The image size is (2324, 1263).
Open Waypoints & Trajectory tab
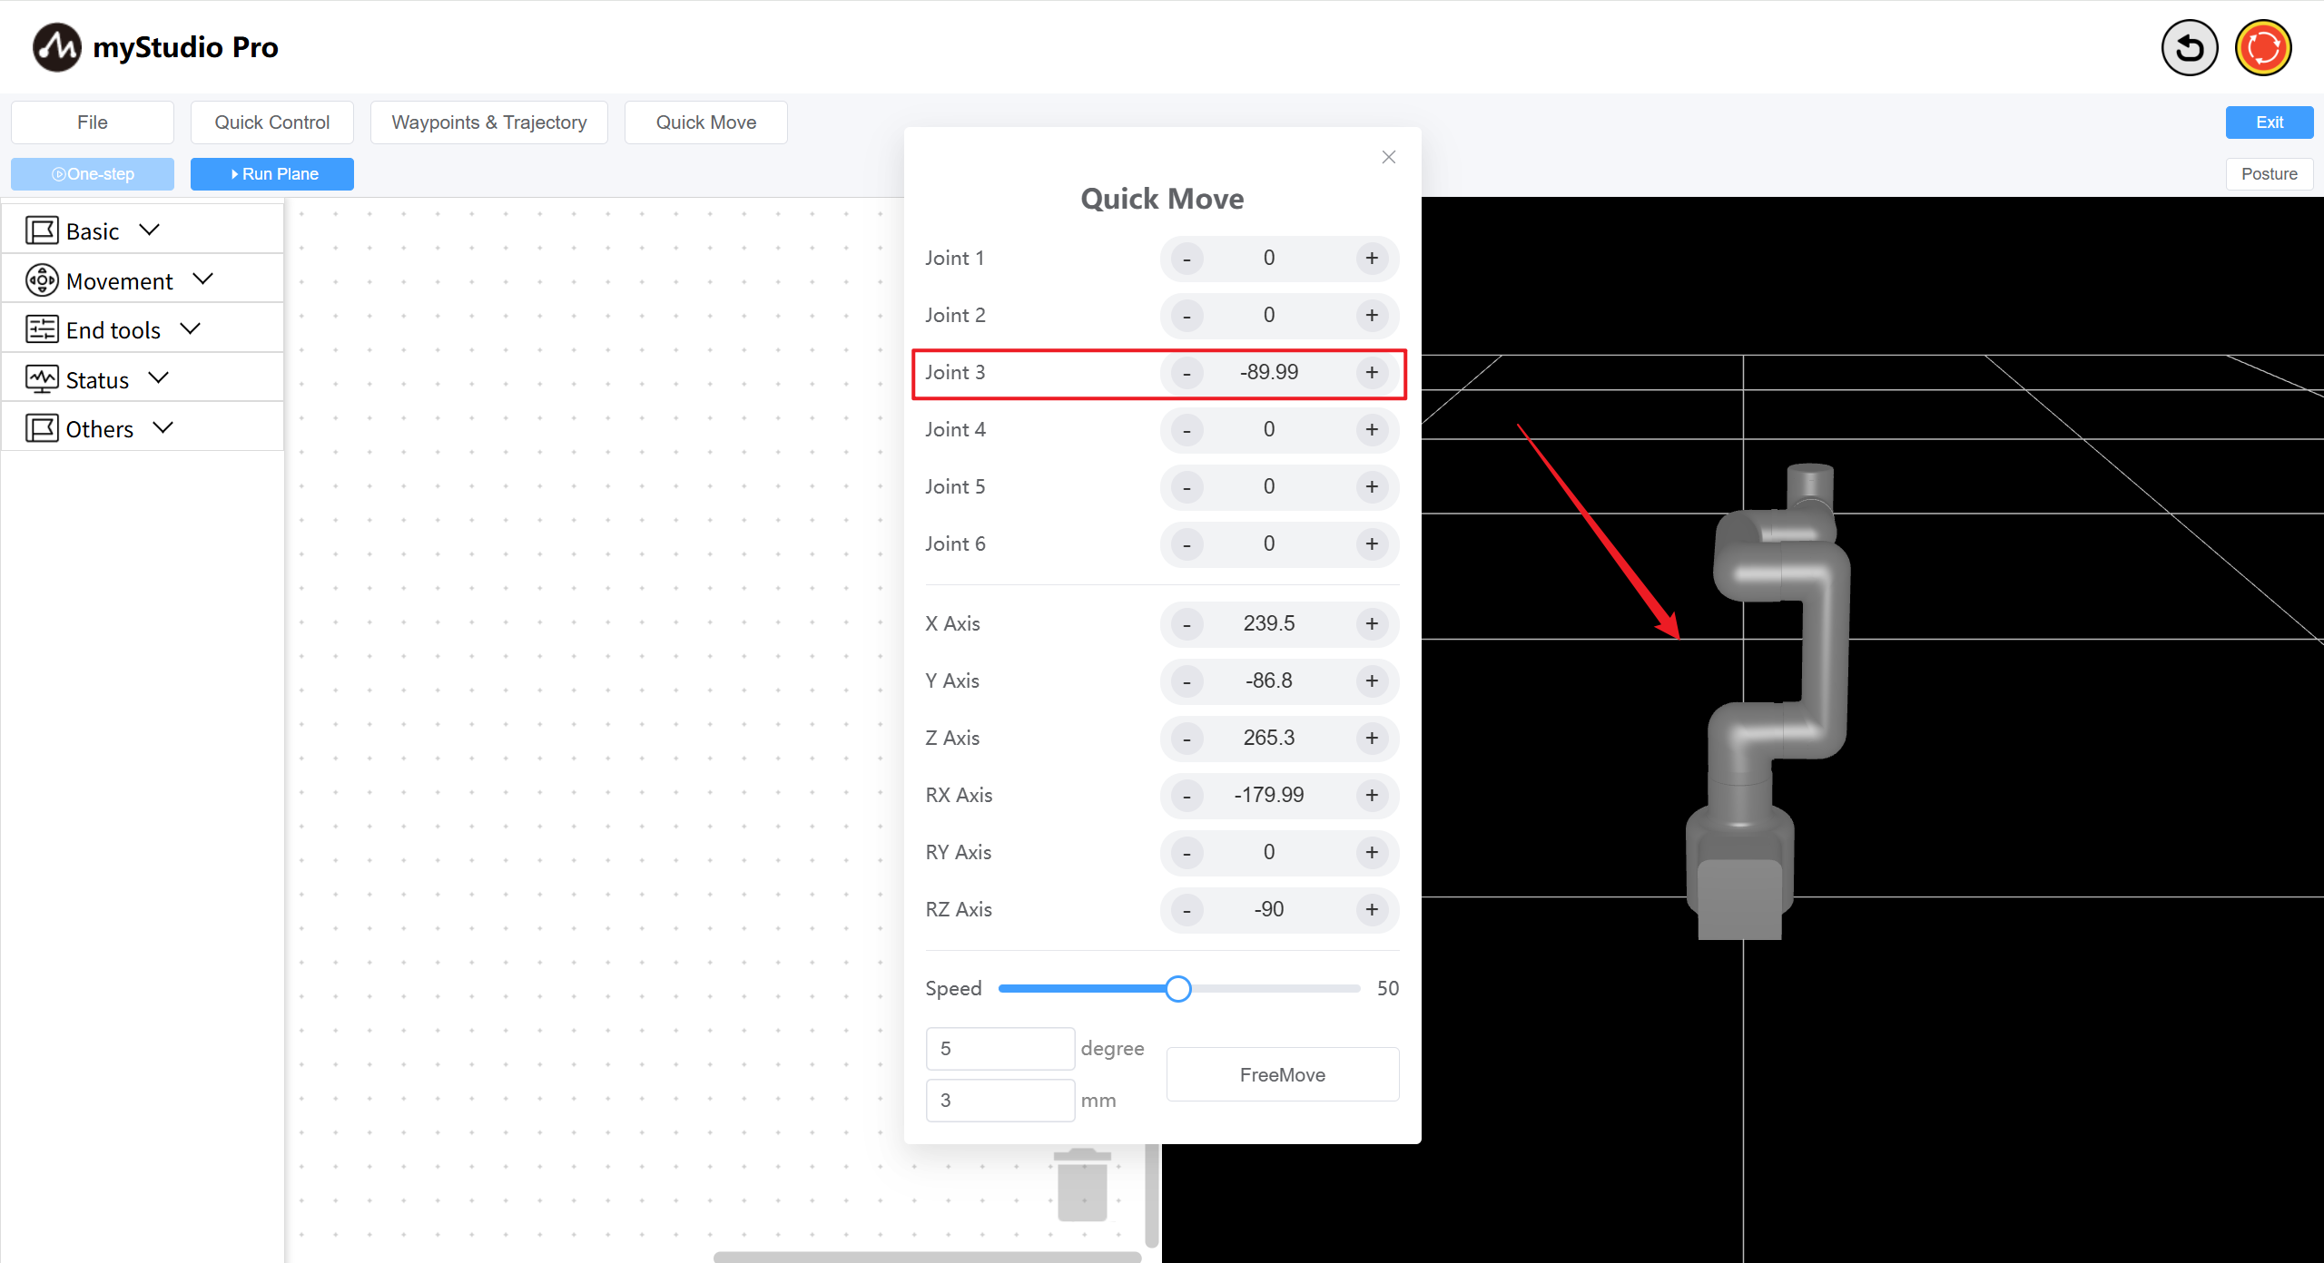click(x=488, y=122)
